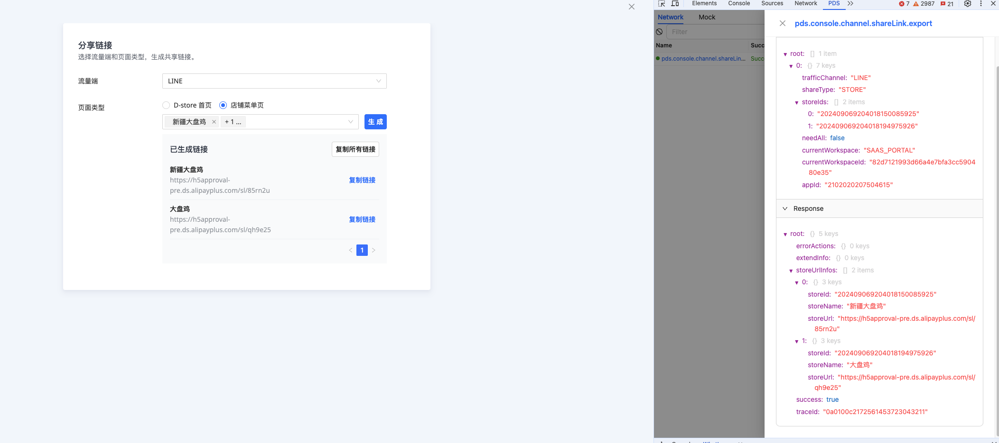The width and height of the screenshot is (999, 443).
Task: Collapse the request item 0 node
Action: (791, 66)
